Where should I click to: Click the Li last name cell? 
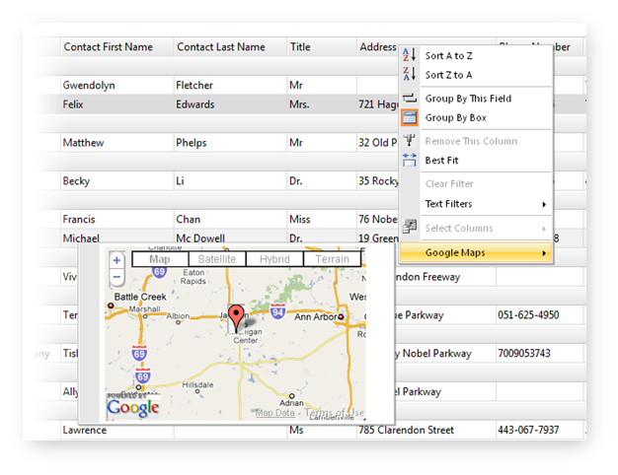click(230, 180)
